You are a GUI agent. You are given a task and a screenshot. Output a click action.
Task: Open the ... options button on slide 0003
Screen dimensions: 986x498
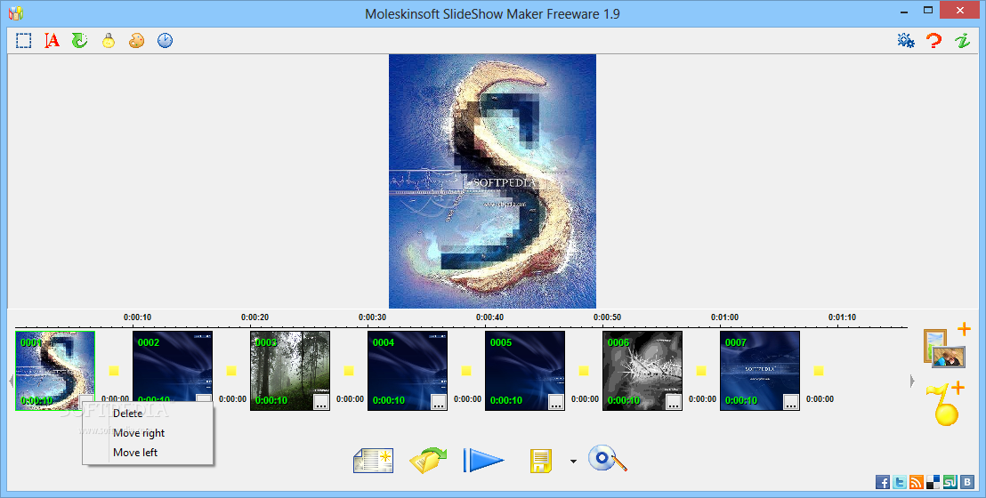coord(321,403)
